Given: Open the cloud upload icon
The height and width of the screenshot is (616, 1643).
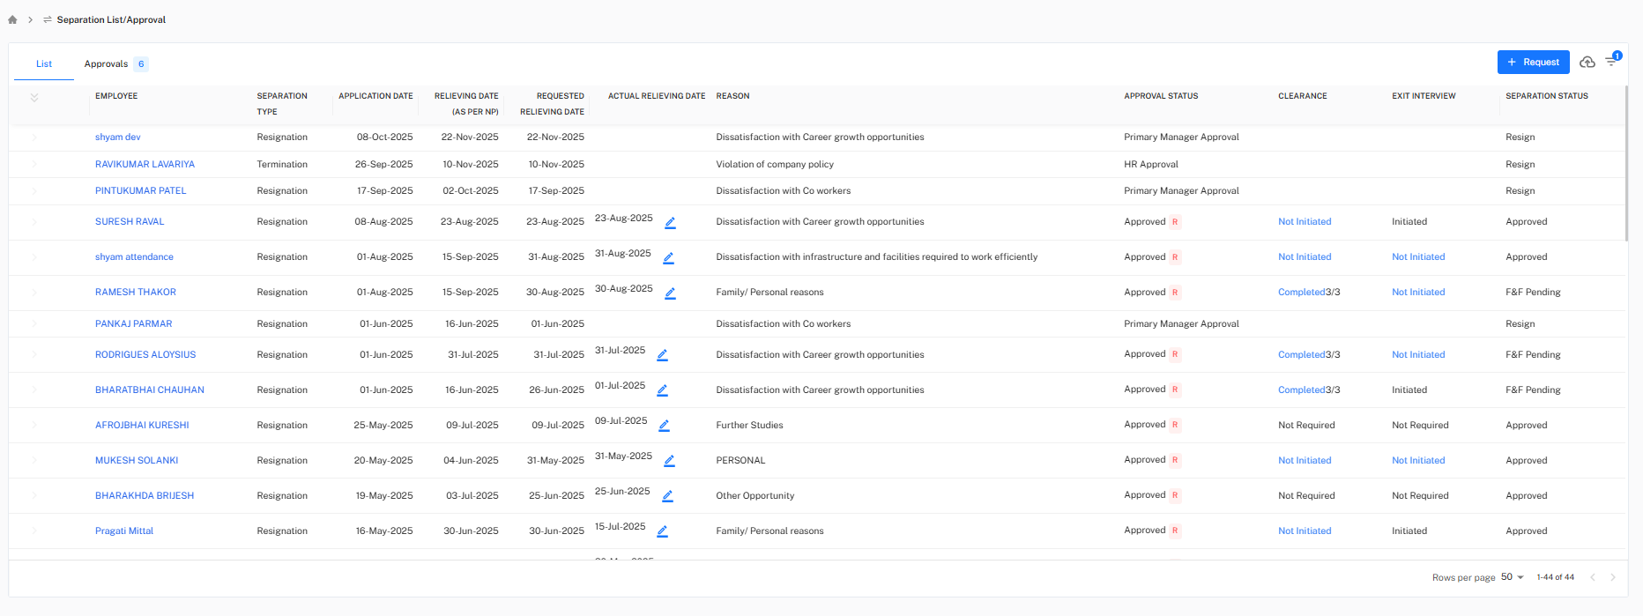Looking at the screenshot, I should point(1587,63).
